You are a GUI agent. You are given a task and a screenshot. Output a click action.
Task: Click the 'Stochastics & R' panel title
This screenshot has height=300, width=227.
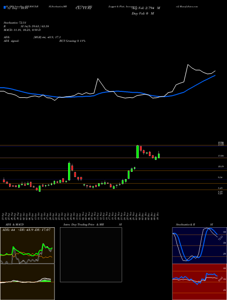click(x=186, y=224)
